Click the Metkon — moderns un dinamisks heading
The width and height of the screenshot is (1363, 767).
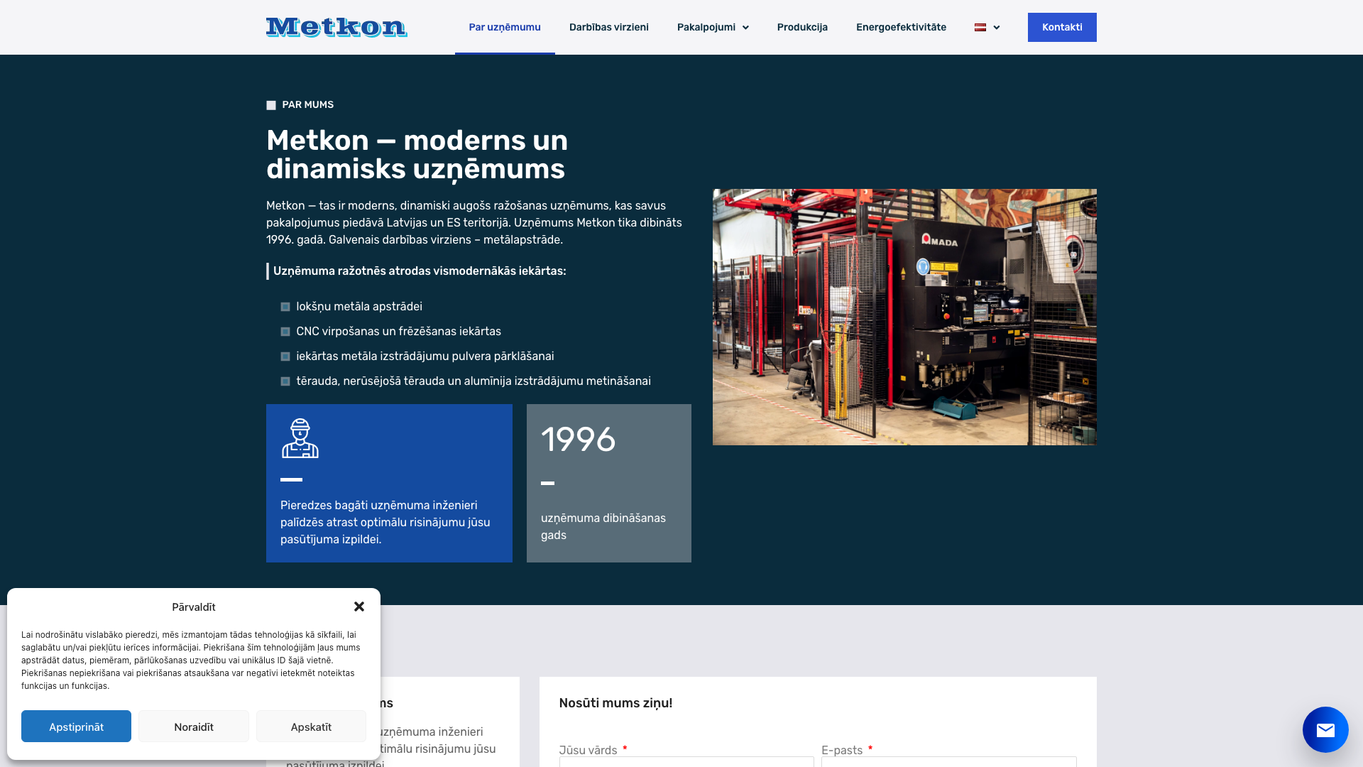417,155
